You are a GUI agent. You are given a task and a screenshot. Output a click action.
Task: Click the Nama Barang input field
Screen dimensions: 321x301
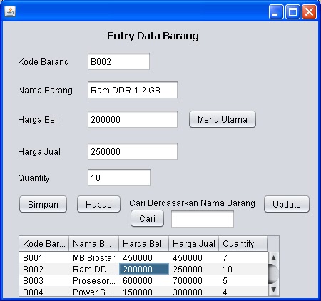point(133,90)
